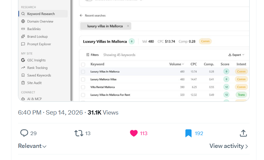Viewport: 264px width, 160px height.
Task: Click the back arrow beside Recent searches
Action: pyautogui.click(x=81, y=15)
